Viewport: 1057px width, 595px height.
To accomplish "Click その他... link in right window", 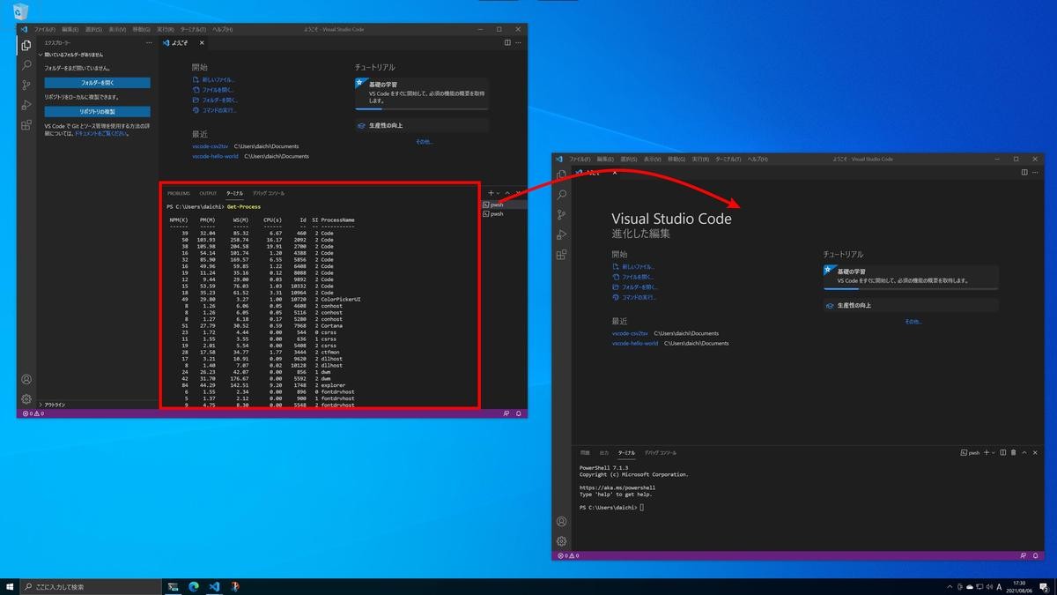I will [913, 321].
